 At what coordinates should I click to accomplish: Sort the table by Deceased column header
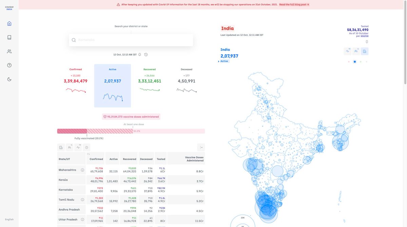pyautogui.click(x=146, y=158)
